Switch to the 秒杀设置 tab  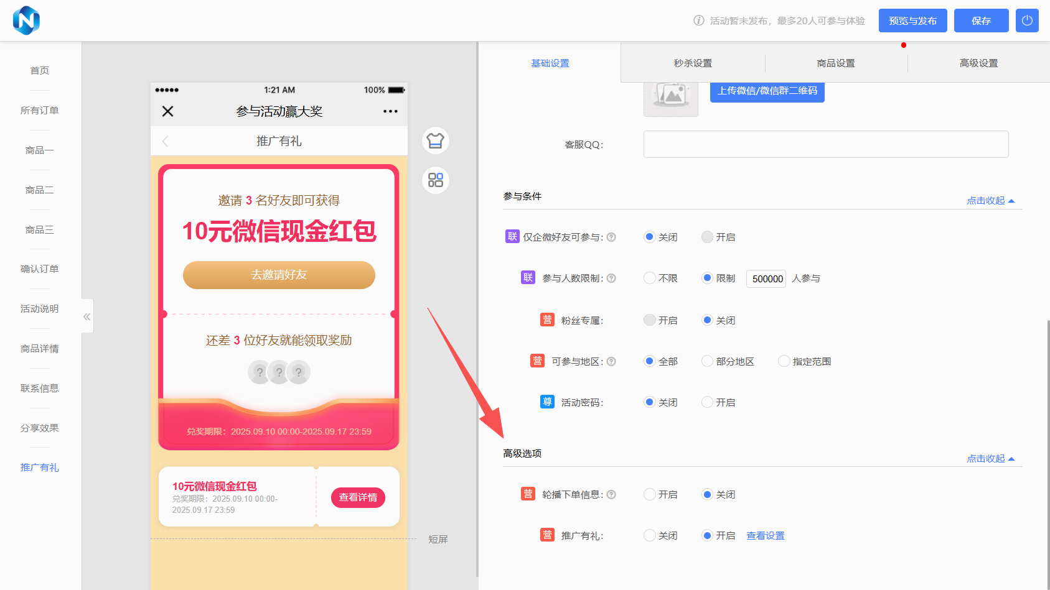tap(693, 63)
